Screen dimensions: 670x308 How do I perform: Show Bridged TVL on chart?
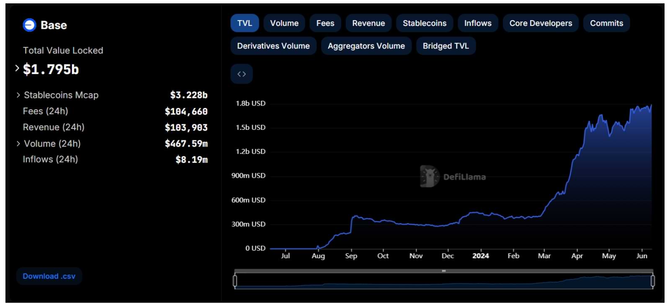[x=446, y=46]
